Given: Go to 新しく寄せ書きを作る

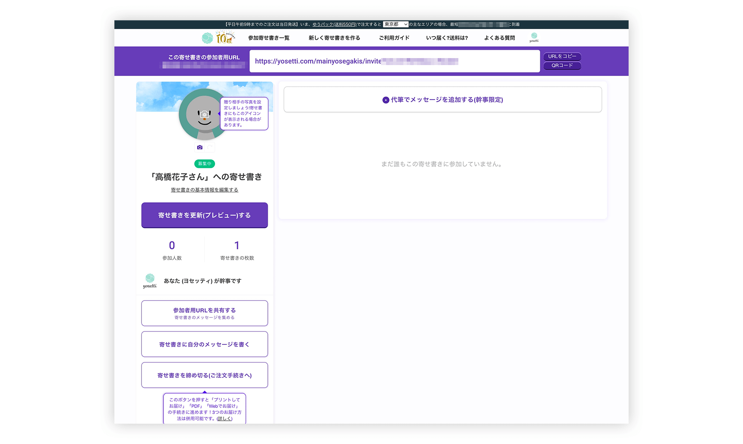Looking at the screenshot, I should pyautogui.click(x=334, y=38).
